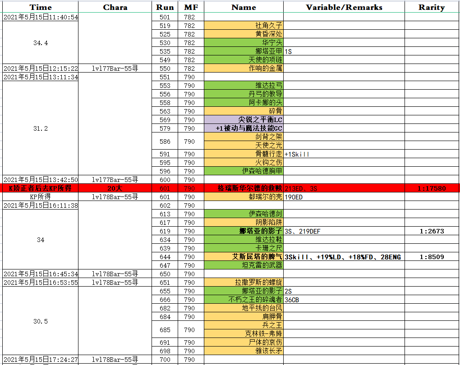Select the Rarity column header
This screenshot has height=365, width=460.
[432, 7]
